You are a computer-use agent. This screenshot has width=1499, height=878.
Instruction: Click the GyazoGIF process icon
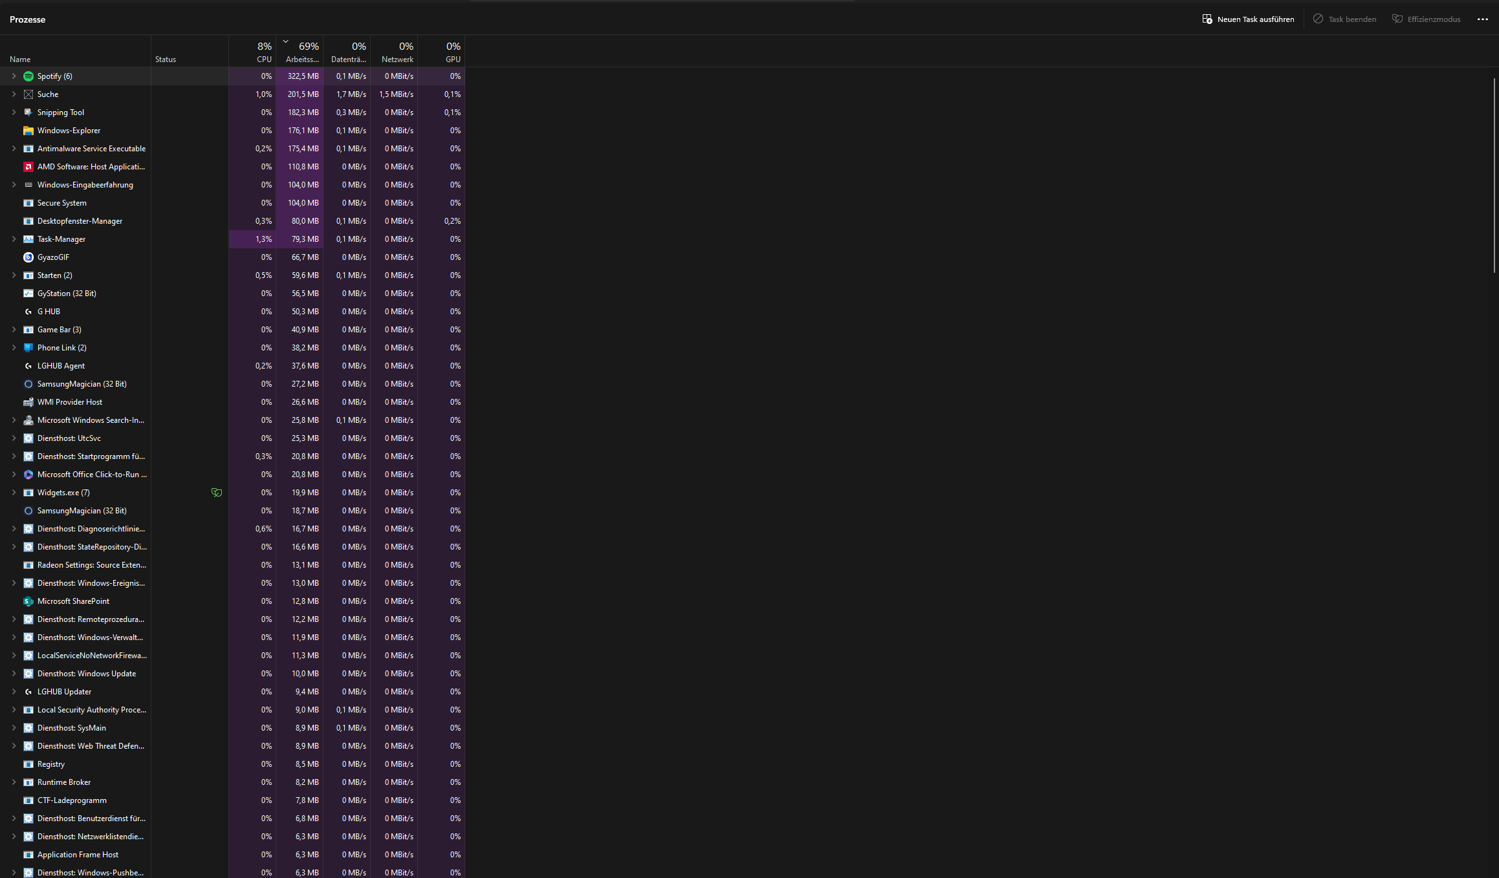(x=28, y=257)
